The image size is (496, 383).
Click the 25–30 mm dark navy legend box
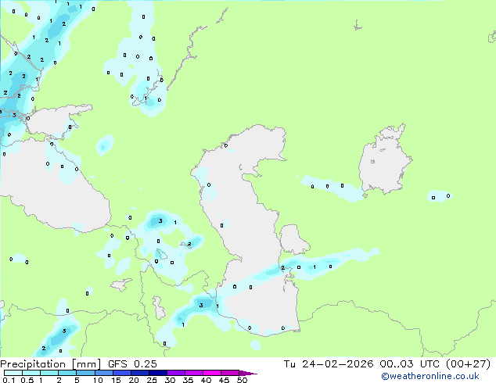(157, 373)
